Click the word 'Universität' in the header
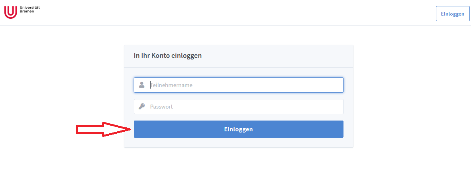This screenshot has height=188, width=471. point(30,8)
